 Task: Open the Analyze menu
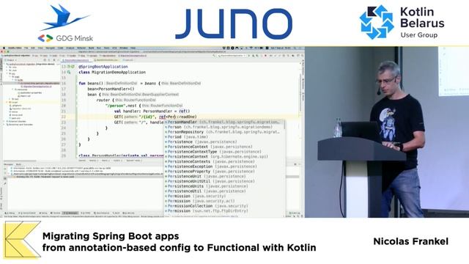[x=70, y=48]
